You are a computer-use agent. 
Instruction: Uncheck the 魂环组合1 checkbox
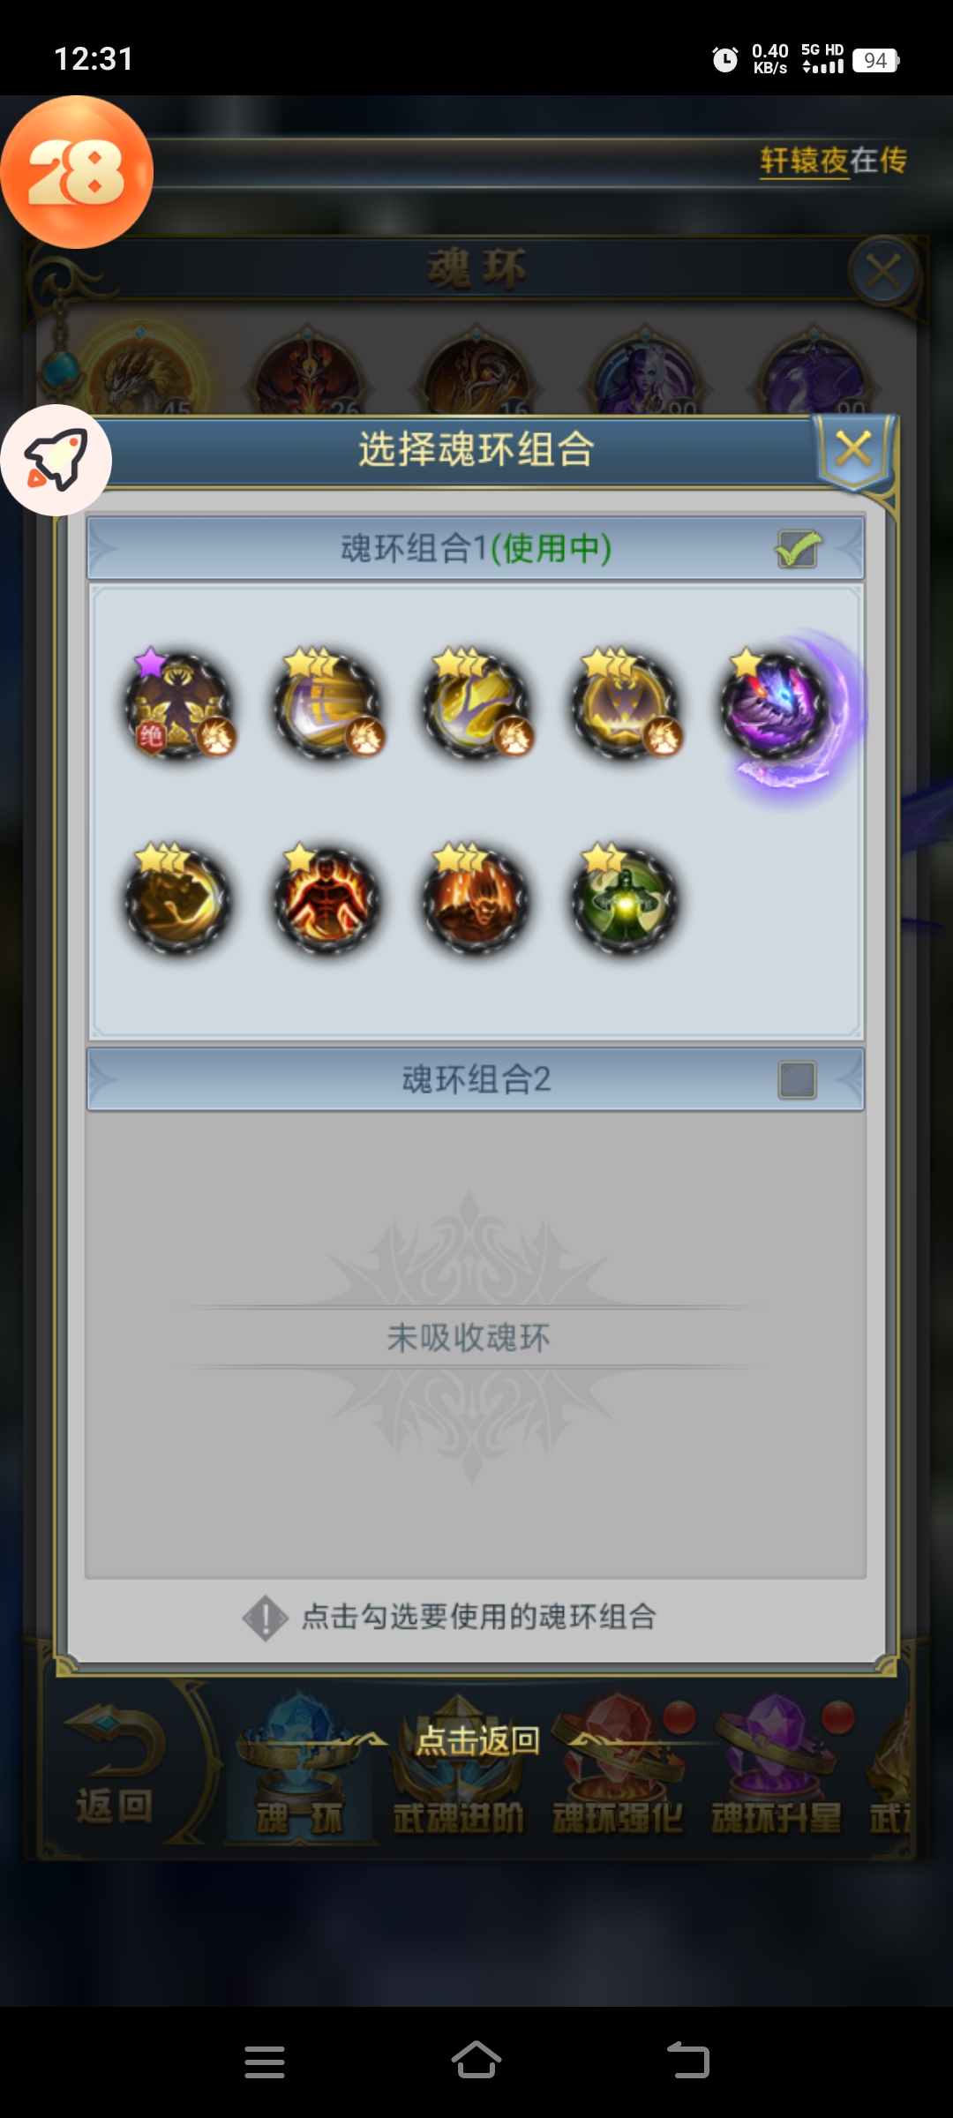(x=798, y=549)
